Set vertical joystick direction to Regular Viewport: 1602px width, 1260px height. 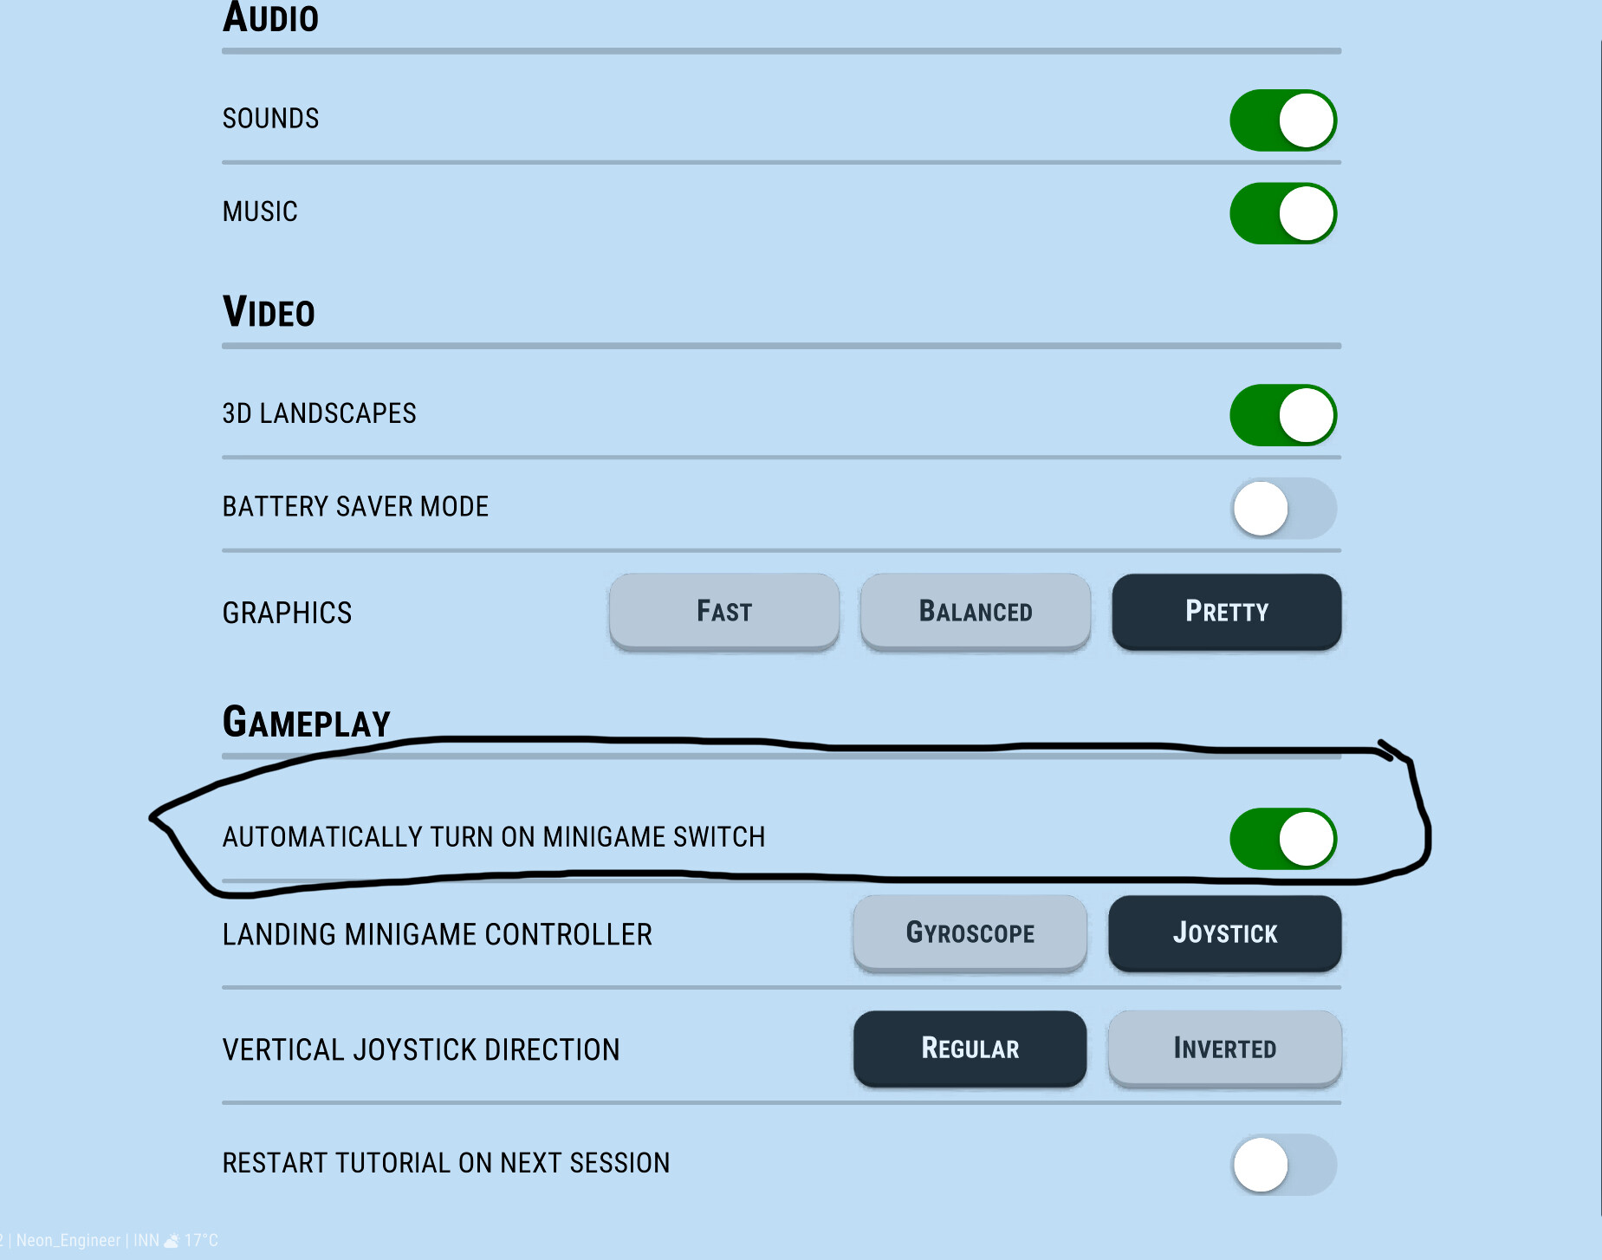970,1049
